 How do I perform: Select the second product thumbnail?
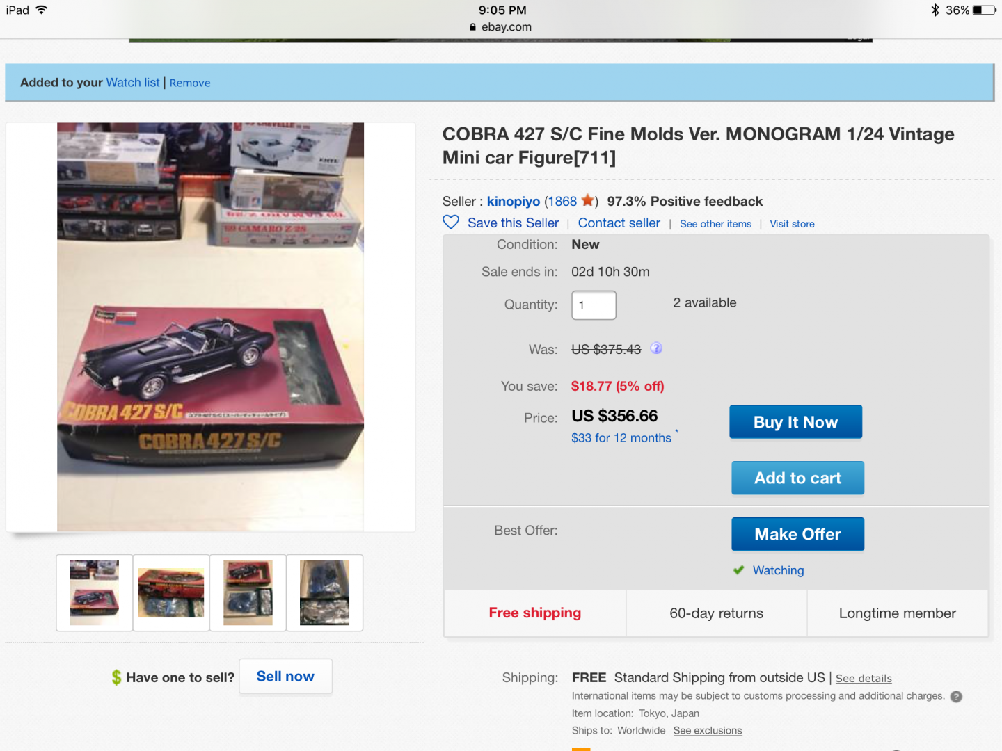point(171,592)
